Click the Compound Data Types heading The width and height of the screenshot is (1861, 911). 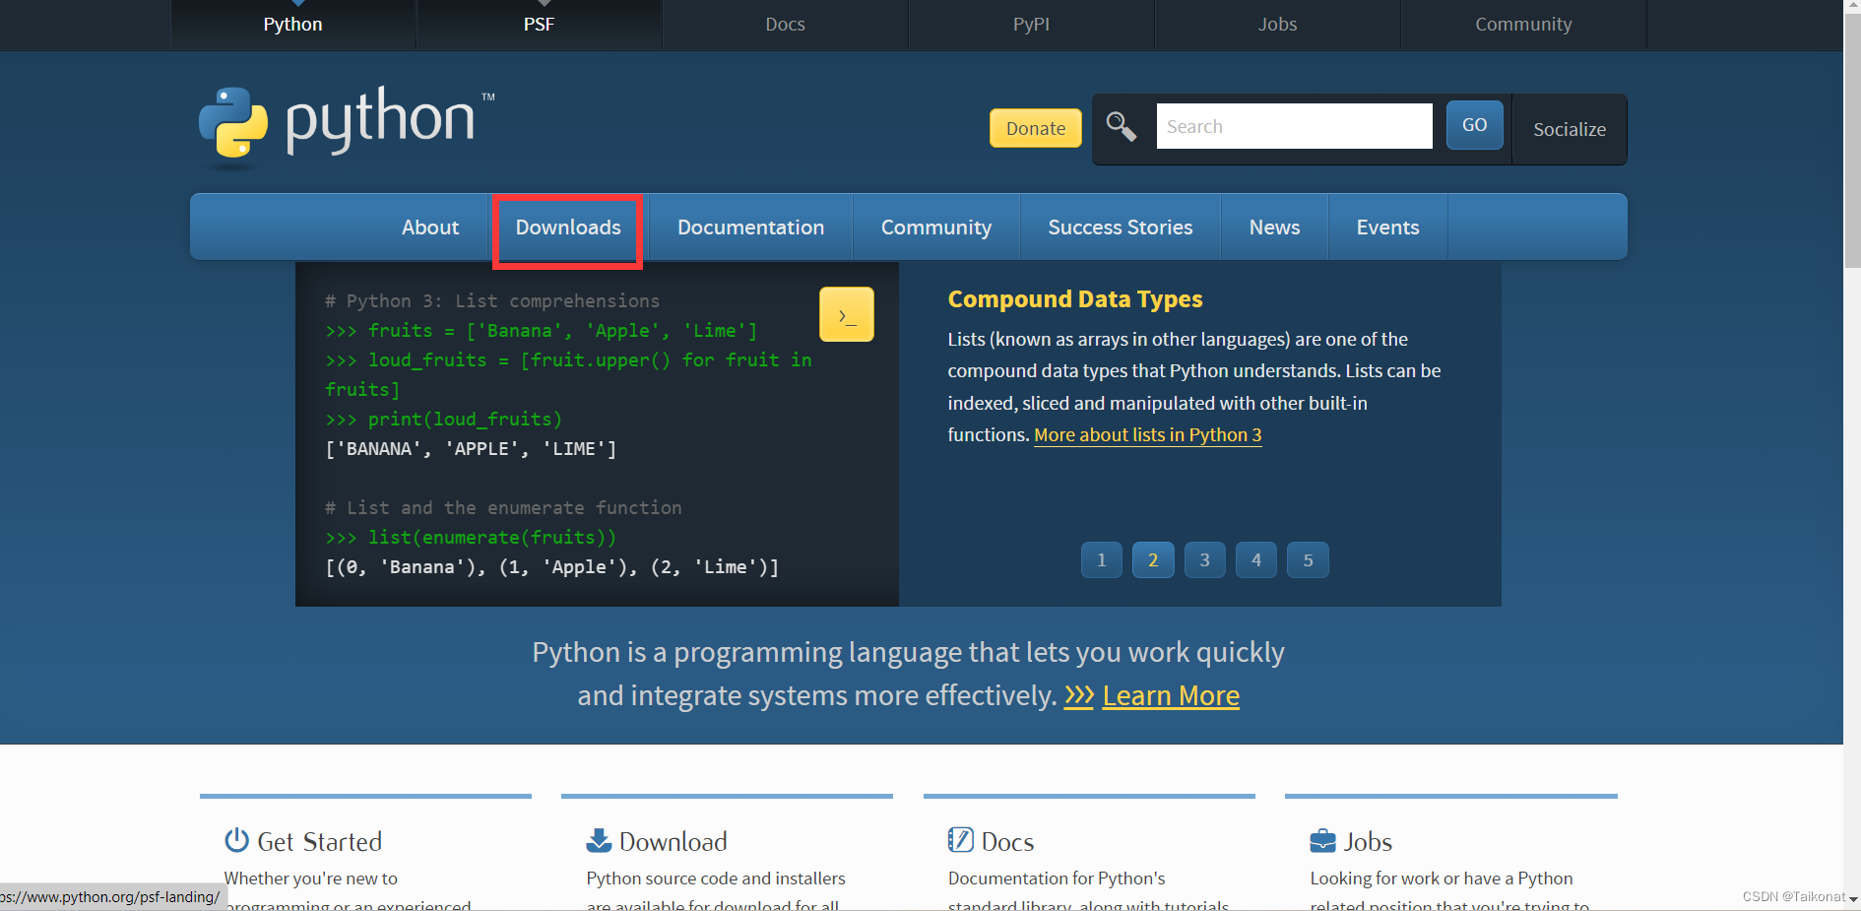(x=1075, y=299)
